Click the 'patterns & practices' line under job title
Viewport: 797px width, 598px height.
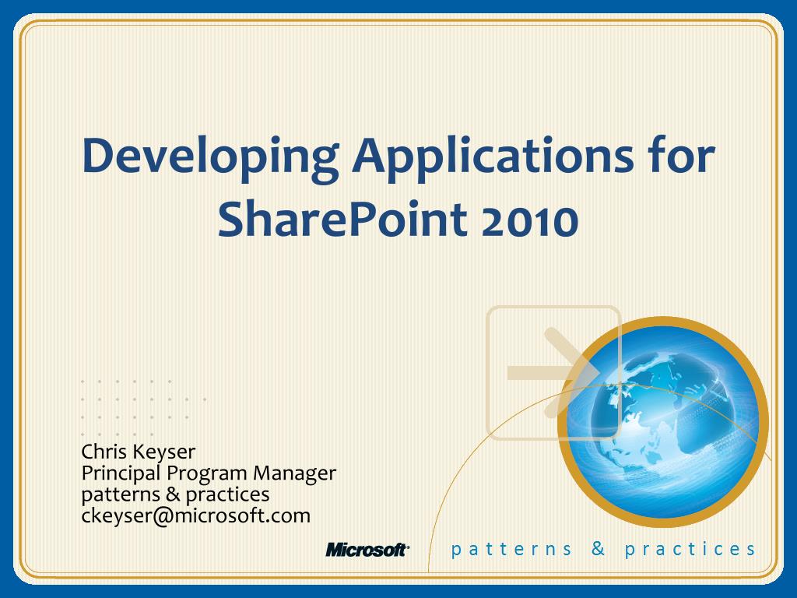(x=175, y=494)
